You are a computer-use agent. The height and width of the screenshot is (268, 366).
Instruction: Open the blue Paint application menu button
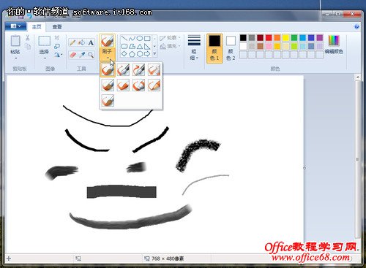(15, 26)
